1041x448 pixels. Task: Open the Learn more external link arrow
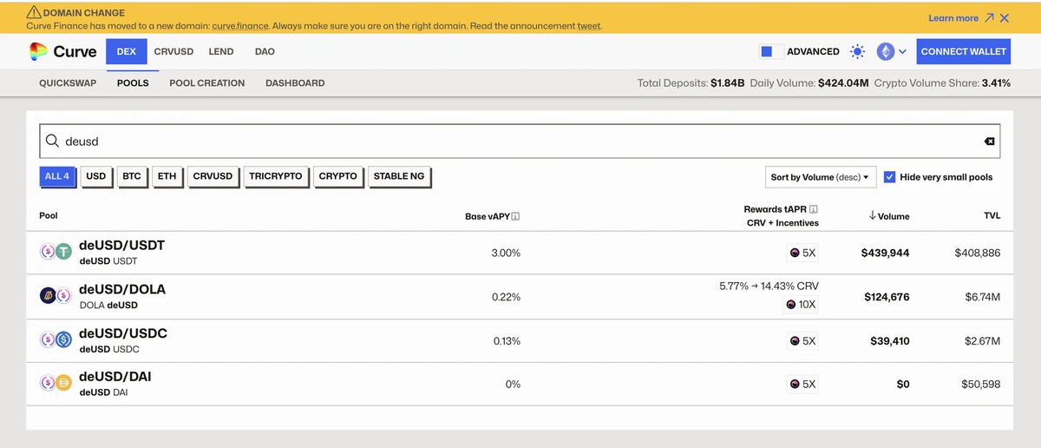point(989,17)
